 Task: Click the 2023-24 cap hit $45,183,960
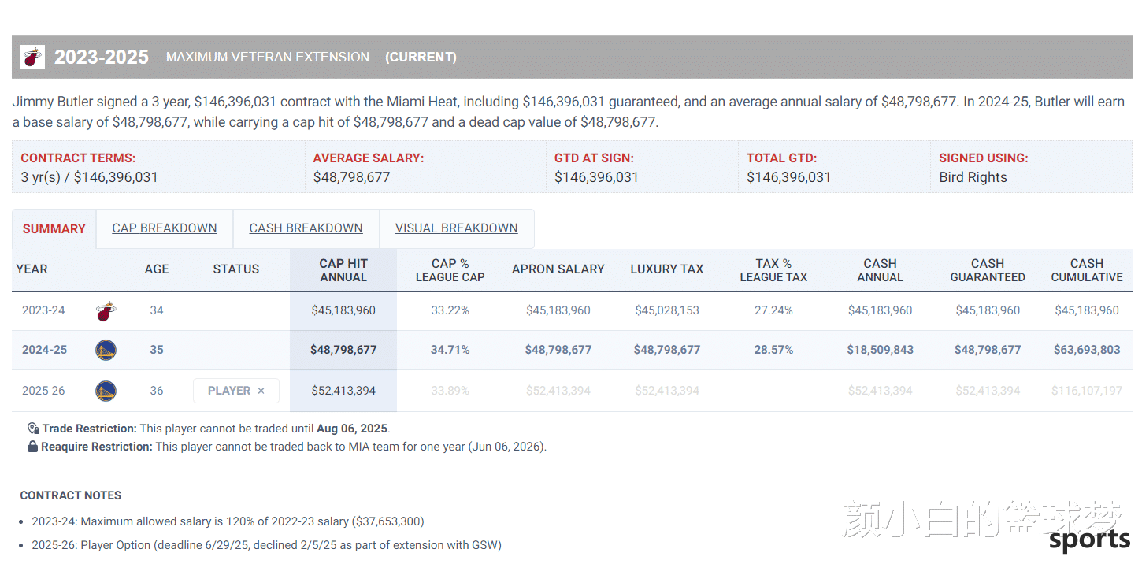[343, 310]
